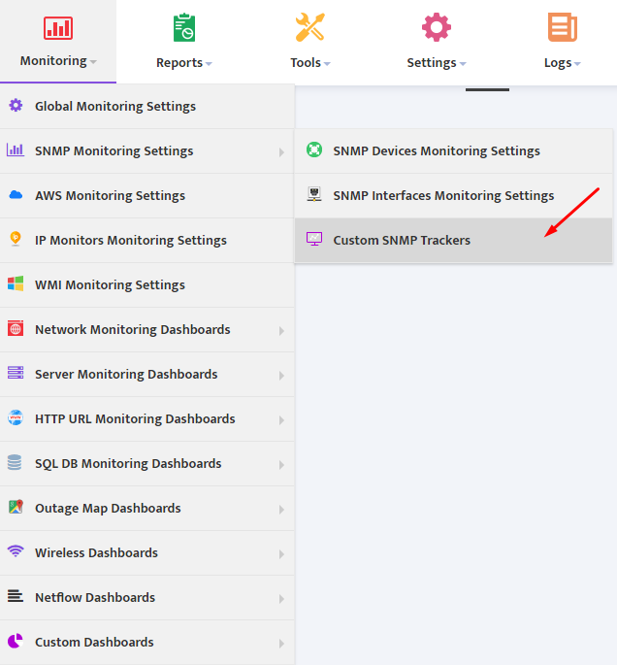The width and height of the screenshot is (617, 665).
Task: Select AWS Monitoring Settings
Action: [147, 195]
